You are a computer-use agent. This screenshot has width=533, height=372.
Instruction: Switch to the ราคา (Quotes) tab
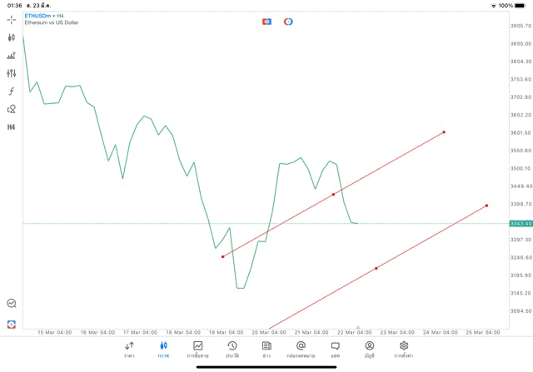tap(129, 349)
